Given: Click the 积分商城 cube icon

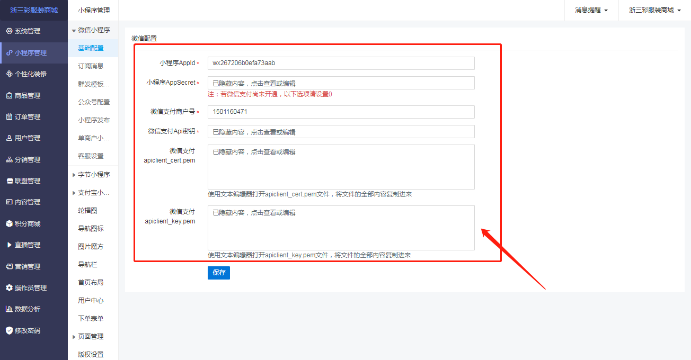Looking at the screenshot, I should [x=9, y=223].
